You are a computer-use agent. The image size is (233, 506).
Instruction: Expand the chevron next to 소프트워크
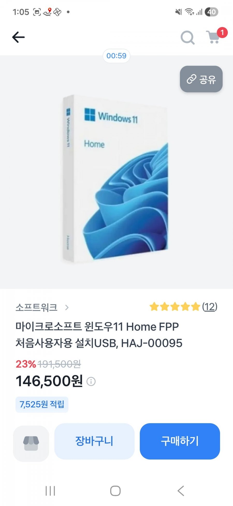[67, 307]
